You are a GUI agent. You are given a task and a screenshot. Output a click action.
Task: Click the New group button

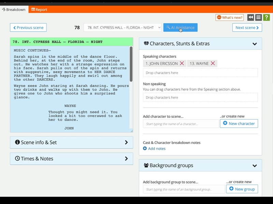242,189
